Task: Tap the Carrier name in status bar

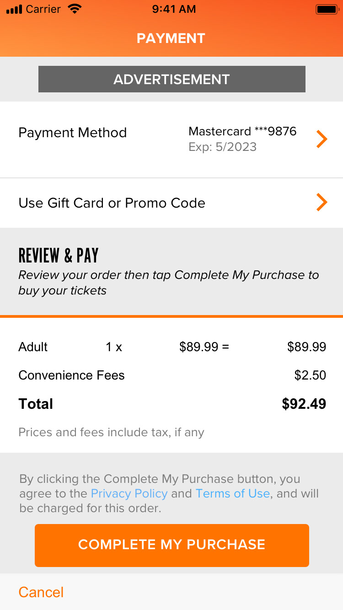Action: click(44, 9)
